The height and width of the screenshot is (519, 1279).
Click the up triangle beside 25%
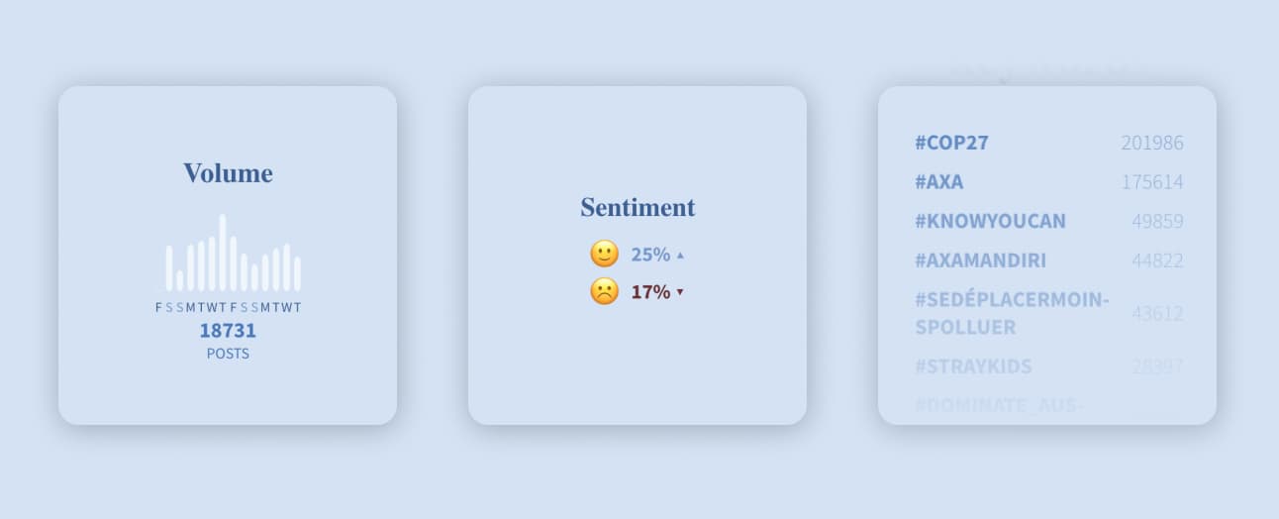point(680,256)
